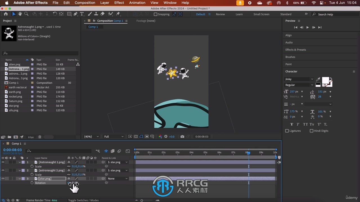This screenshot has width=360, height=202.
Task: Open the None parent dropdown for star.png
Action: point(118,178)
